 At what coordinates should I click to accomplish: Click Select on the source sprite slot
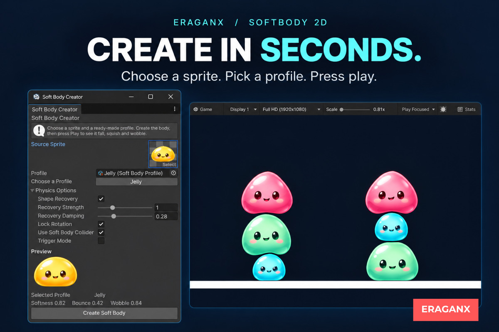tap(169, 165)
